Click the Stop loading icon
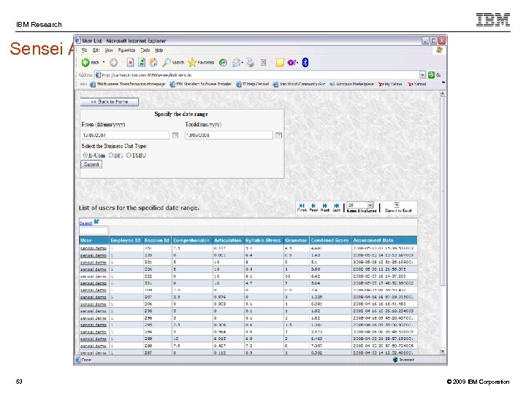The height and width of the screenshot is (394, 526). pos(131,62)
